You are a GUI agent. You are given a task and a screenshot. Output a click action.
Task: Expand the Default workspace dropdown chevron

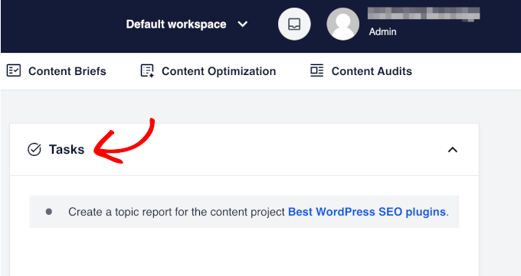point(243,24)
